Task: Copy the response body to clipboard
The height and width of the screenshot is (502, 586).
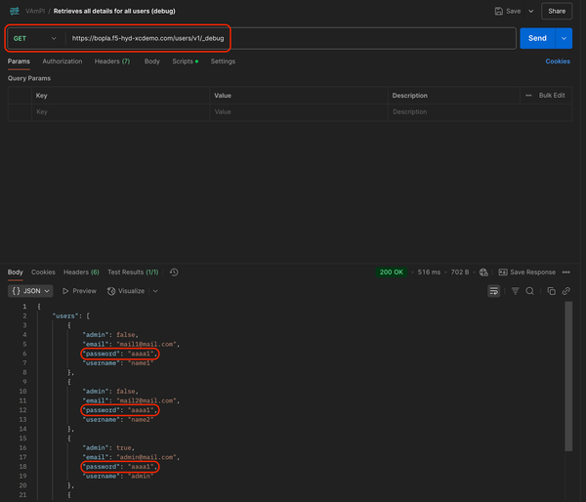Action: 552,291
